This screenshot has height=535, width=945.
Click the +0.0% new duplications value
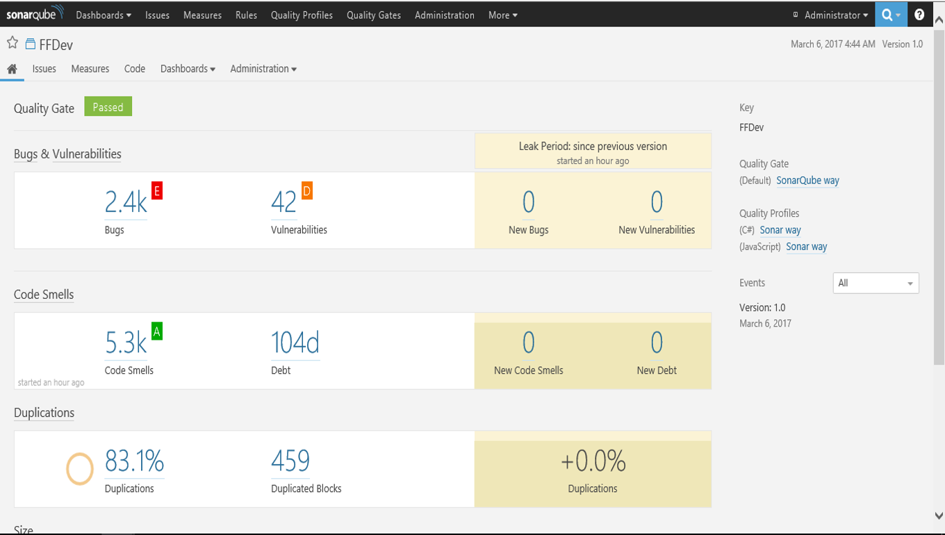tap(593, 461)
